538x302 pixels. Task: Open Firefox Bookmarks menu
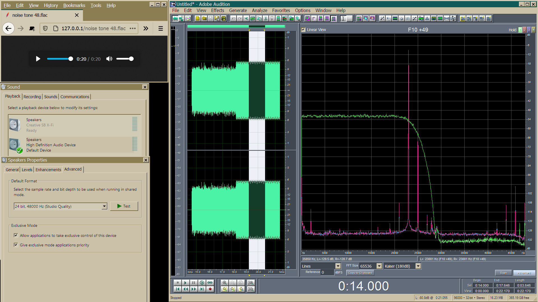click(74, 5)
